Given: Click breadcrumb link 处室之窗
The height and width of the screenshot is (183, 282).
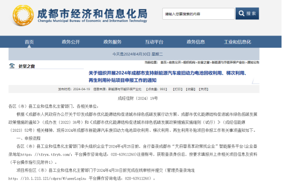Looking at the screenshot, I should coord(204,62).
